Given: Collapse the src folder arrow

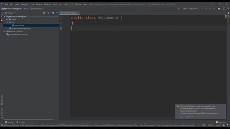Looking at the screenshot, I should [x=7, y=22].
